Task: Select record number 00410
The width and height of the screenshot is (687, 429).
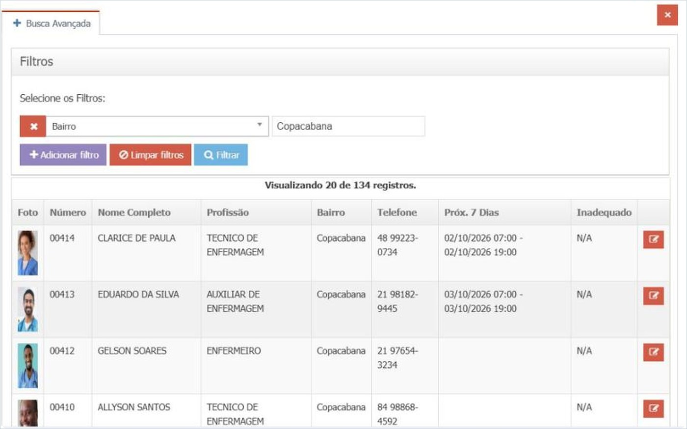Action: (62, 407)
